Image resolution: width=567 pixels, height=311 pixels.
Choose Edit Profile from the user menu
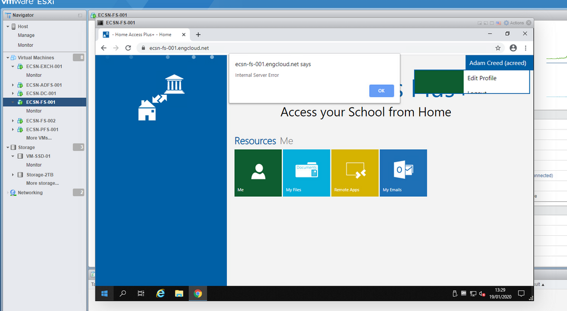click(481, 78)
